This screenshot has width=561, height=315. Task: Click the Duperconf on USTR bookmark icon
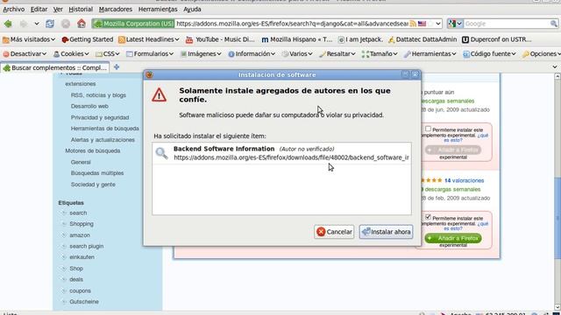point(465,39)
